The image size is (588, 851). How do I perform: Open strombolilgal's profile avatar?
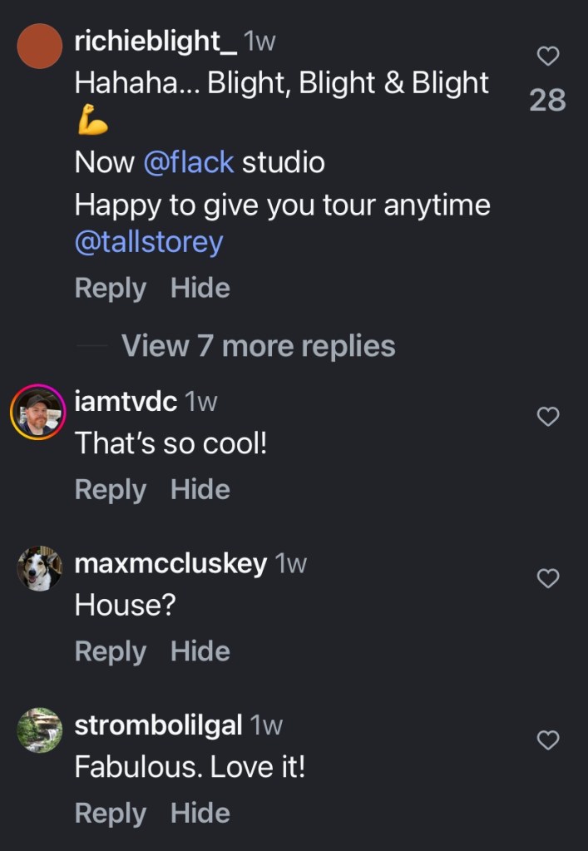coord(40,730)
